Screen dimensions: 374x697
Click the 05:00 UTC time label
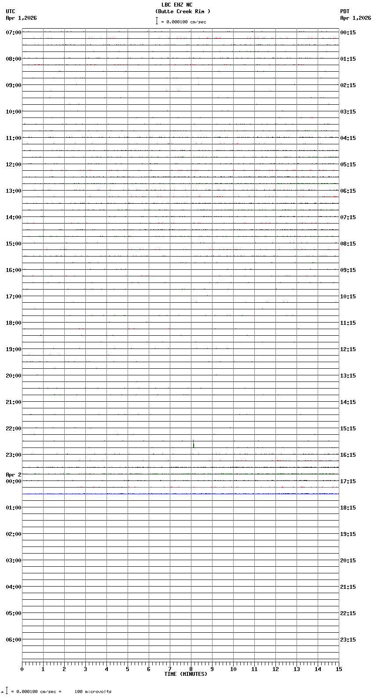click(14, 613)
